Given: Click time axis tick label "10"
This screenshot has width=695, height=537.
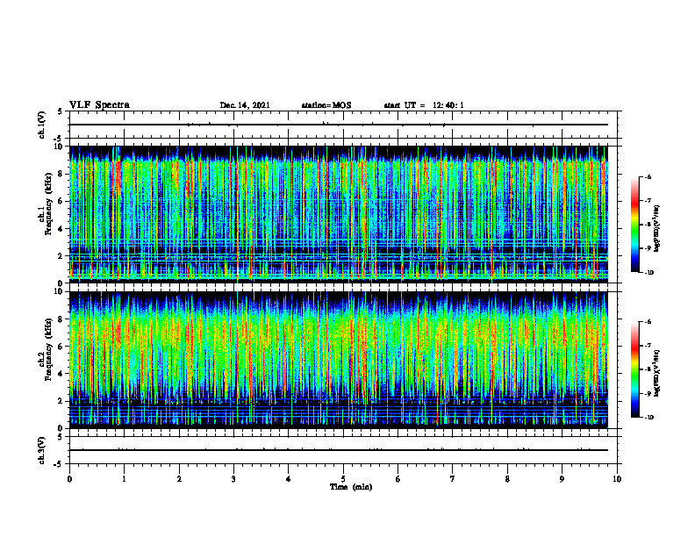Looking at the screenshot, I should 617,479.
